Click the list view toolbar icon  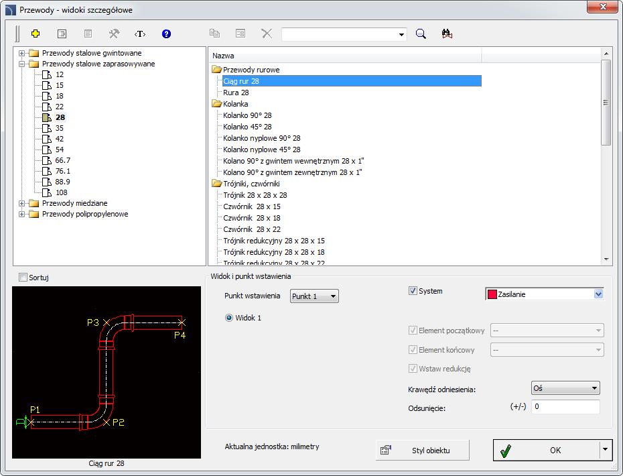tap(62, 34)
